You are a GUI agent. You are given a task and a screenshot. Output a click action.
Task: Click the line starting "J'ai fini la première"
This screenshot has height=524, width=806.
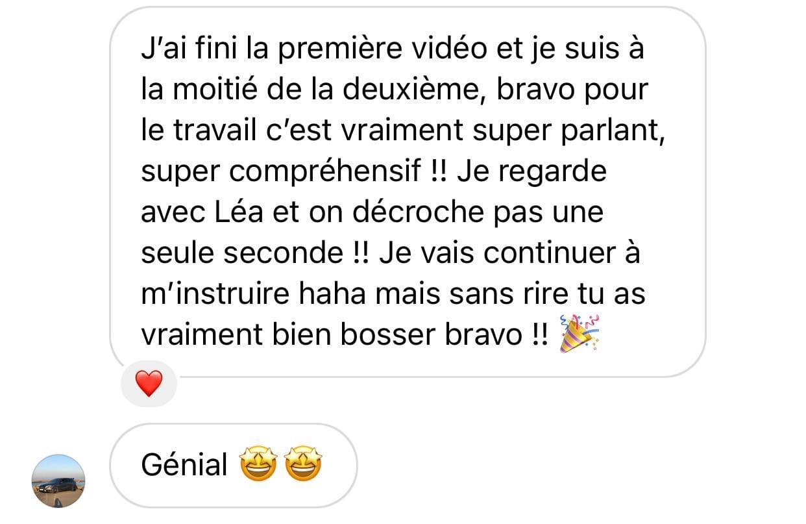click(x=393, y=49)
